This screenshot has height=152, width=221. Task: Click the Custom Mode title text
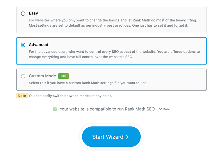(42, 76)
